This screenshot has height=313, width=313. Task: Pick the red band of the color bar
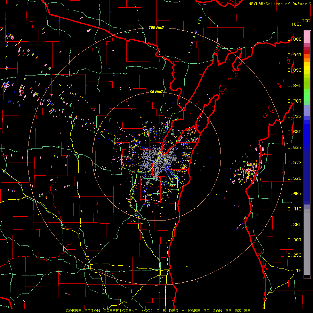[307, 52]
